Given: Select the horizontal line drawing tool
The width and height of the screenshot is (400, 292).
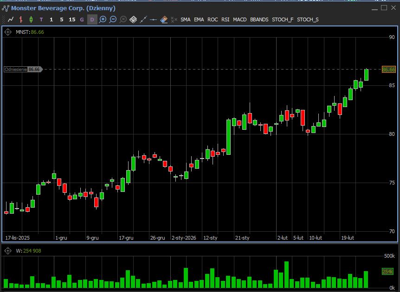Looking at the screenshot, I should click(x=154, y=19).
